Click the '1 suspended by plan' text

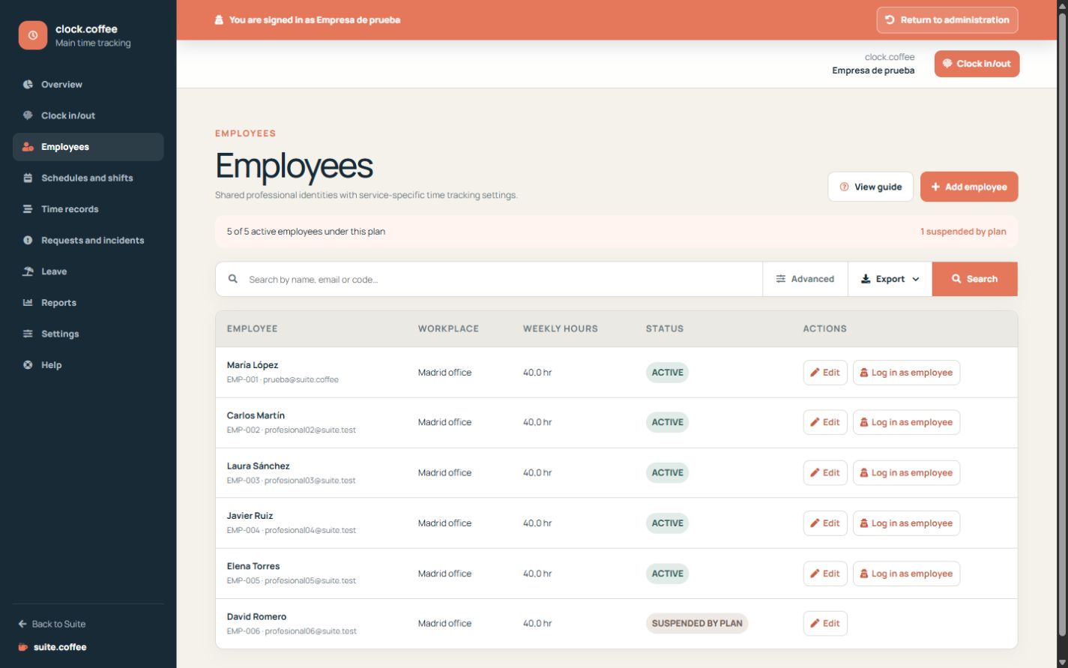coord(963,232)
